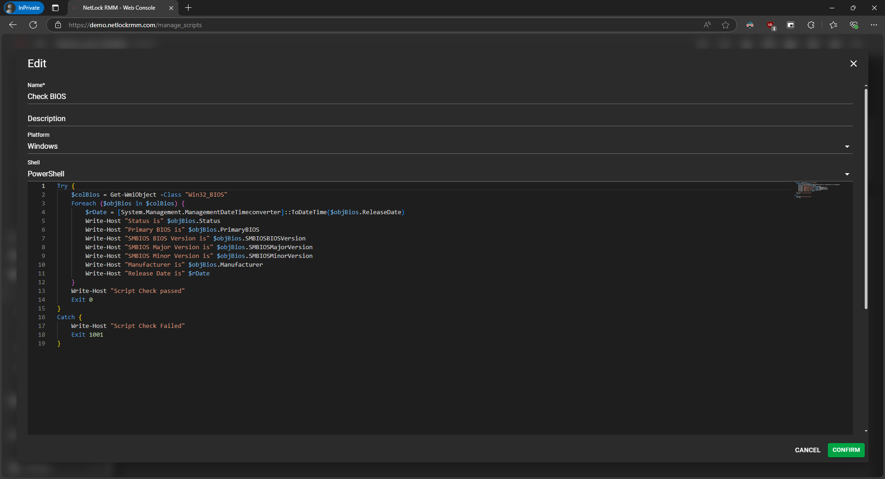View site information lock icon

tap(58, 25)
